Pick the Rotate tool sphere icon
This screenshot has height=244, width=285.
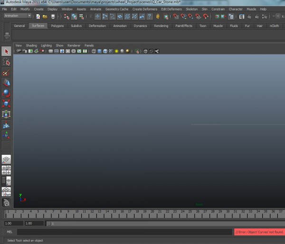point(6,93)
